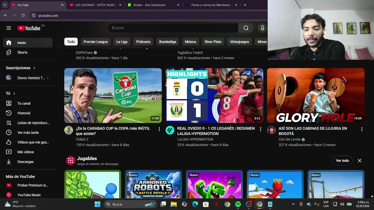
Task: Reload the current page
Action: pos(23,15)
